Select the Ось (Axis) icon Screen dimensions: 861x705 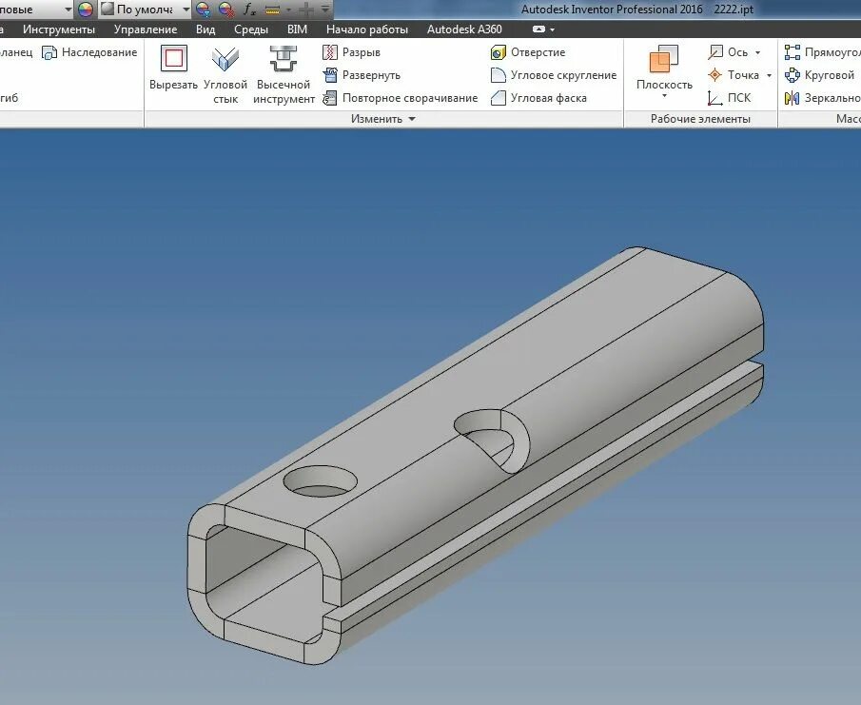click(x=714, y=52)
